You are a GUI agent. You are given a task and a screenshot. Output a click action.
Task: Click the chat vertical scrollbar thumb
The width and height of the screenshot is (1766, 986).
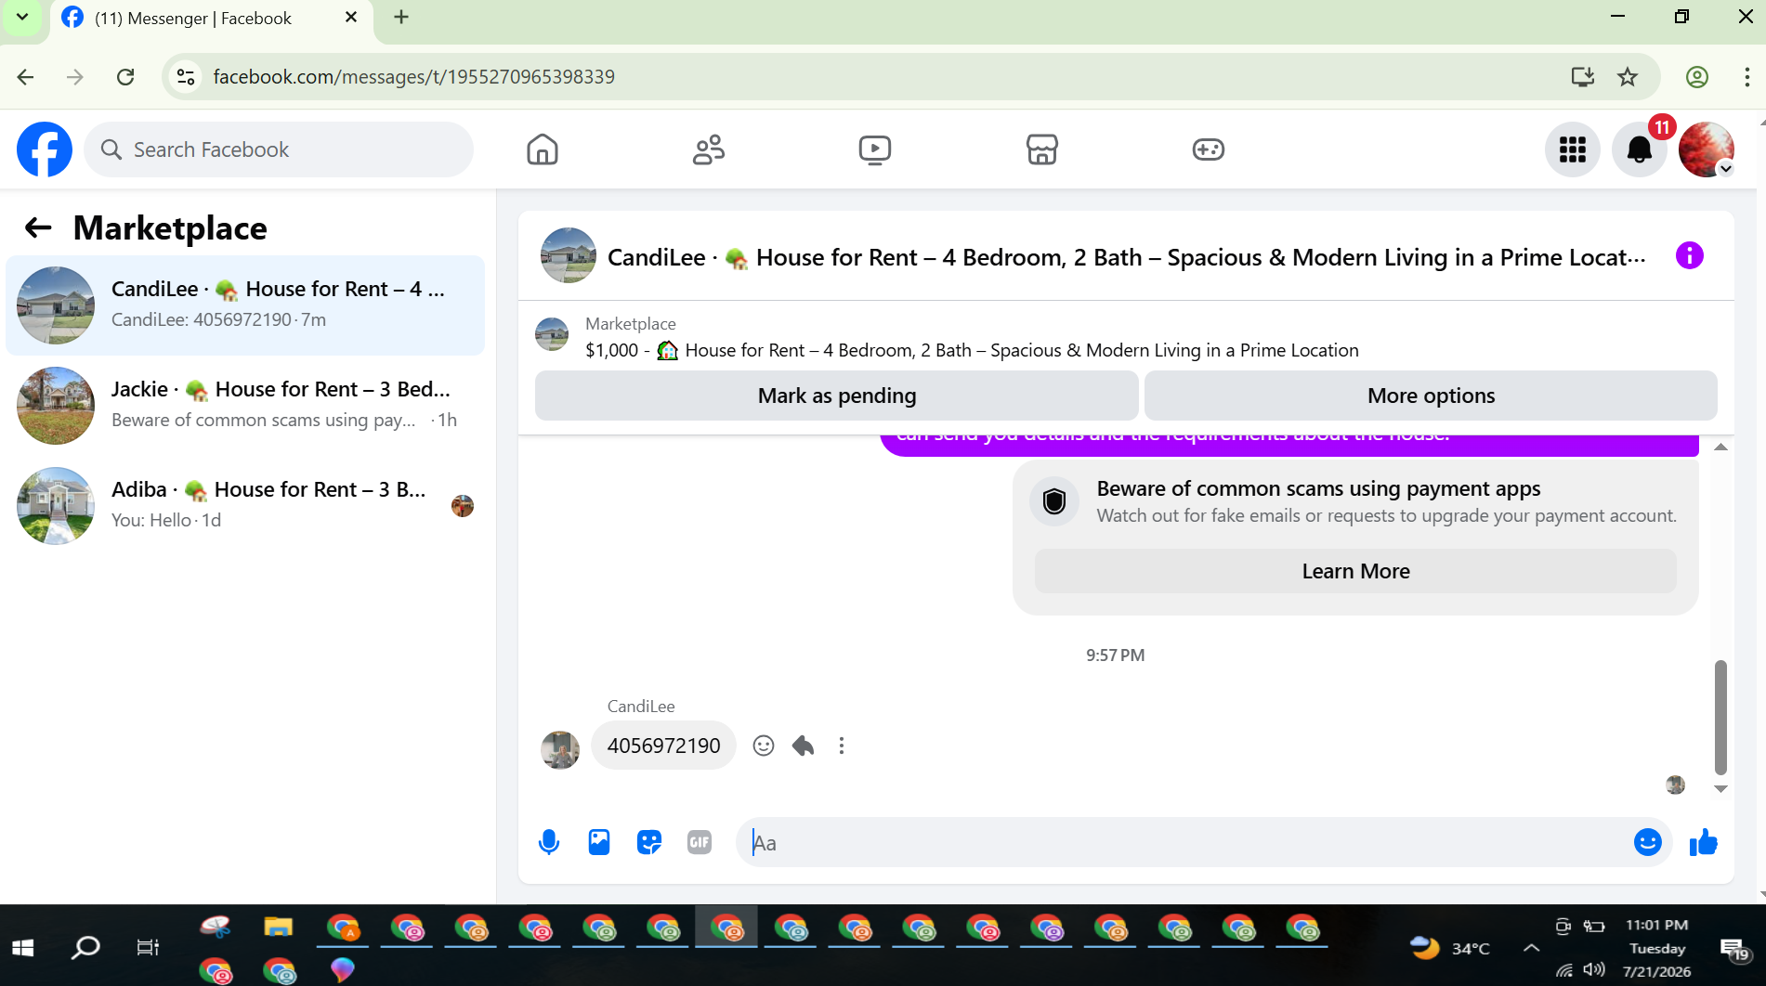tap(1720, 717)
